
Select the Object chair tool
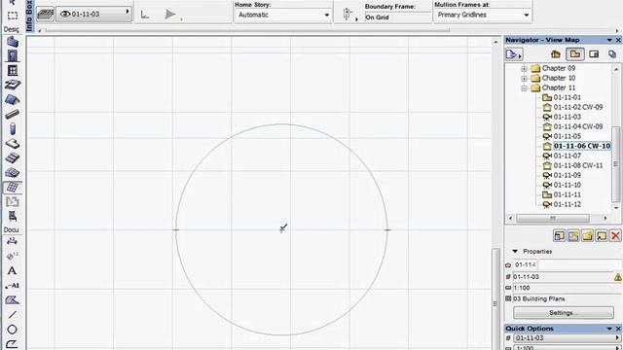pyautogui.click(x=13, y=216)
